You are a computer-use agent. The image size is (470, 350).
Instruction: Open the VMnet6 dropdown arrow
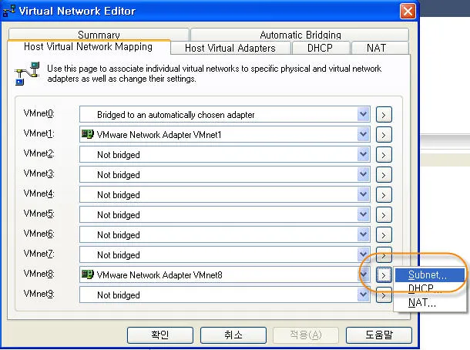[x=364, y=235]
